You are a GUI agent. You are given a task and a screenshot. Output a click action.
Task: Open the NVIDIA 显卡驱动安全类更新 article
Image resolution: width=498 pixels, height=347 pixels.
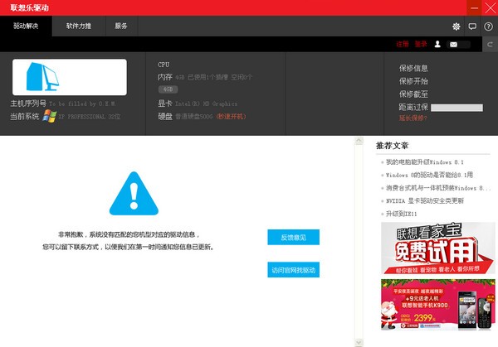click(424, 200)
